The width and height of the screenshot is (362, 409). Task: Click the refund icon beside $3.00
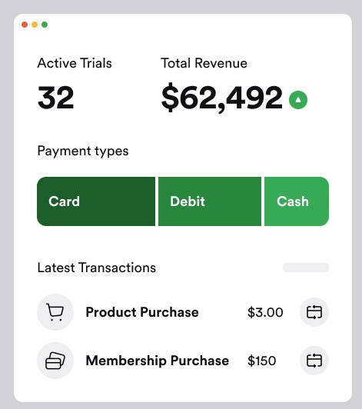coord(314,312)
